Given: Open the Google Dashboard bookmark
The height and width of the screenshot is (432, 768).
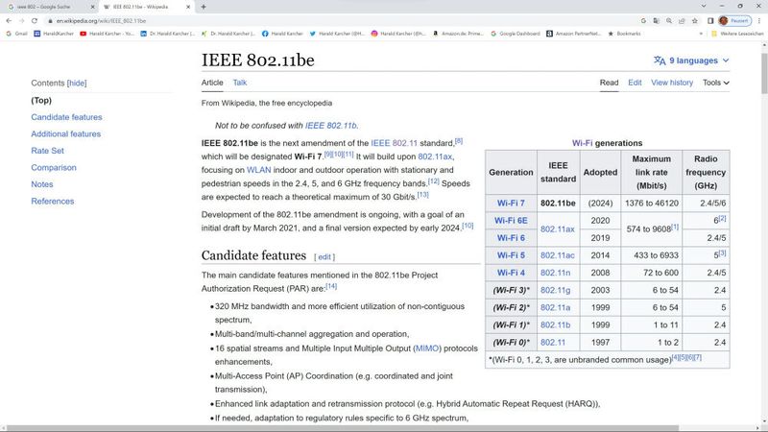Looking at the screenshot, I should pos(516,34).
